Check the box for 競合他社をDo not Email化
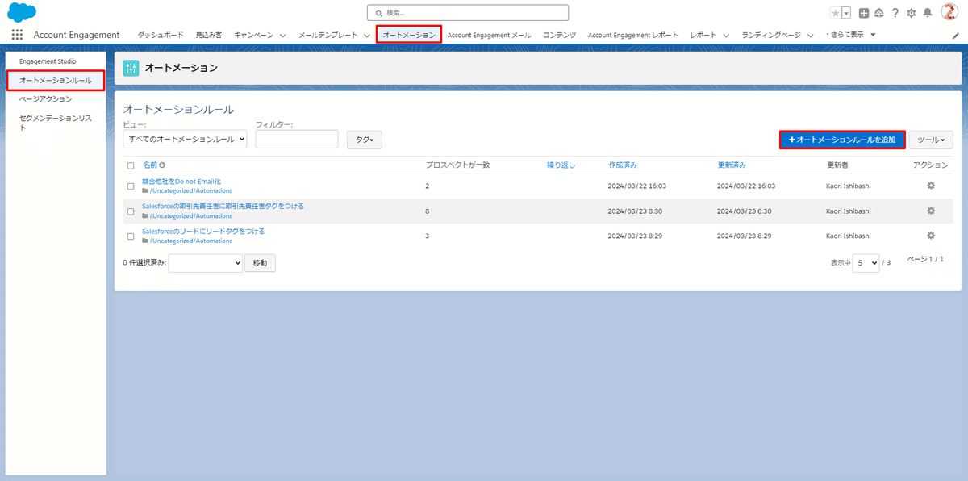 tap(131, 186)
